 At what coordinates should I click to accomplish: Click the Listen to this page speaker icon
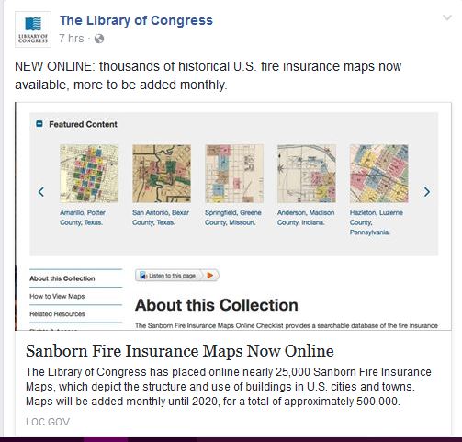(143, 276)
